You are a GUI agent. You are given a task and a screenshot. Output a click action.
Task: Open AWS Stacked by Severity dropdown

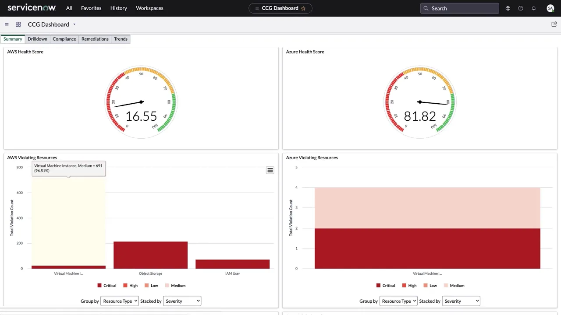[182, 301]
